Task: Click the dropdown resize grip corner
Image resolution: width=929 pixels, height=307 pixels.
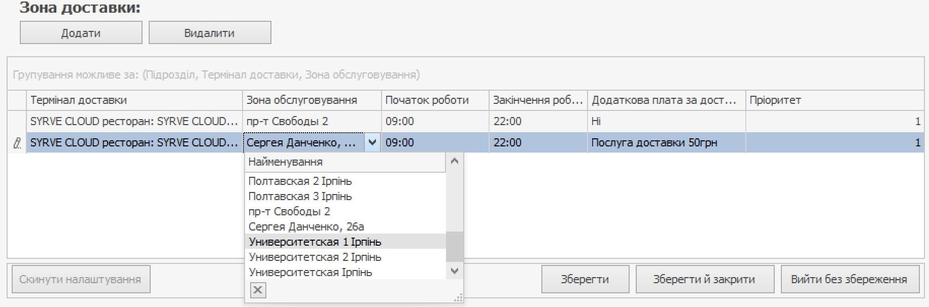Action: point(458,298)
